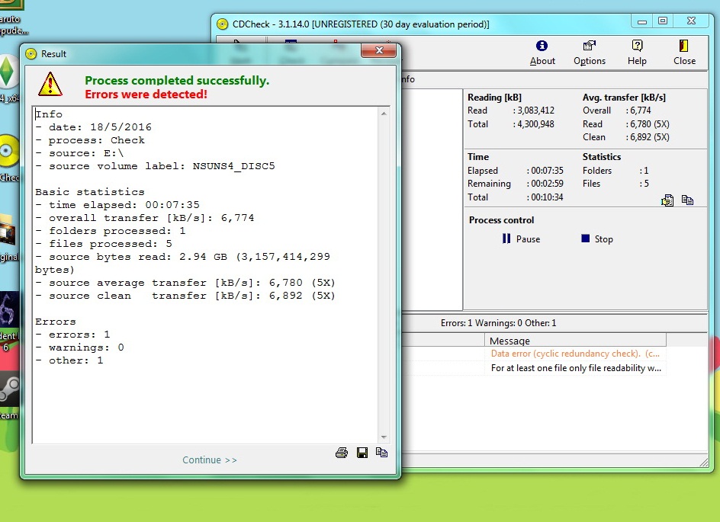The height and width of the screenshot is (522, 720).
Task: Print the result report using printer icon
Action: coord(342,453)
